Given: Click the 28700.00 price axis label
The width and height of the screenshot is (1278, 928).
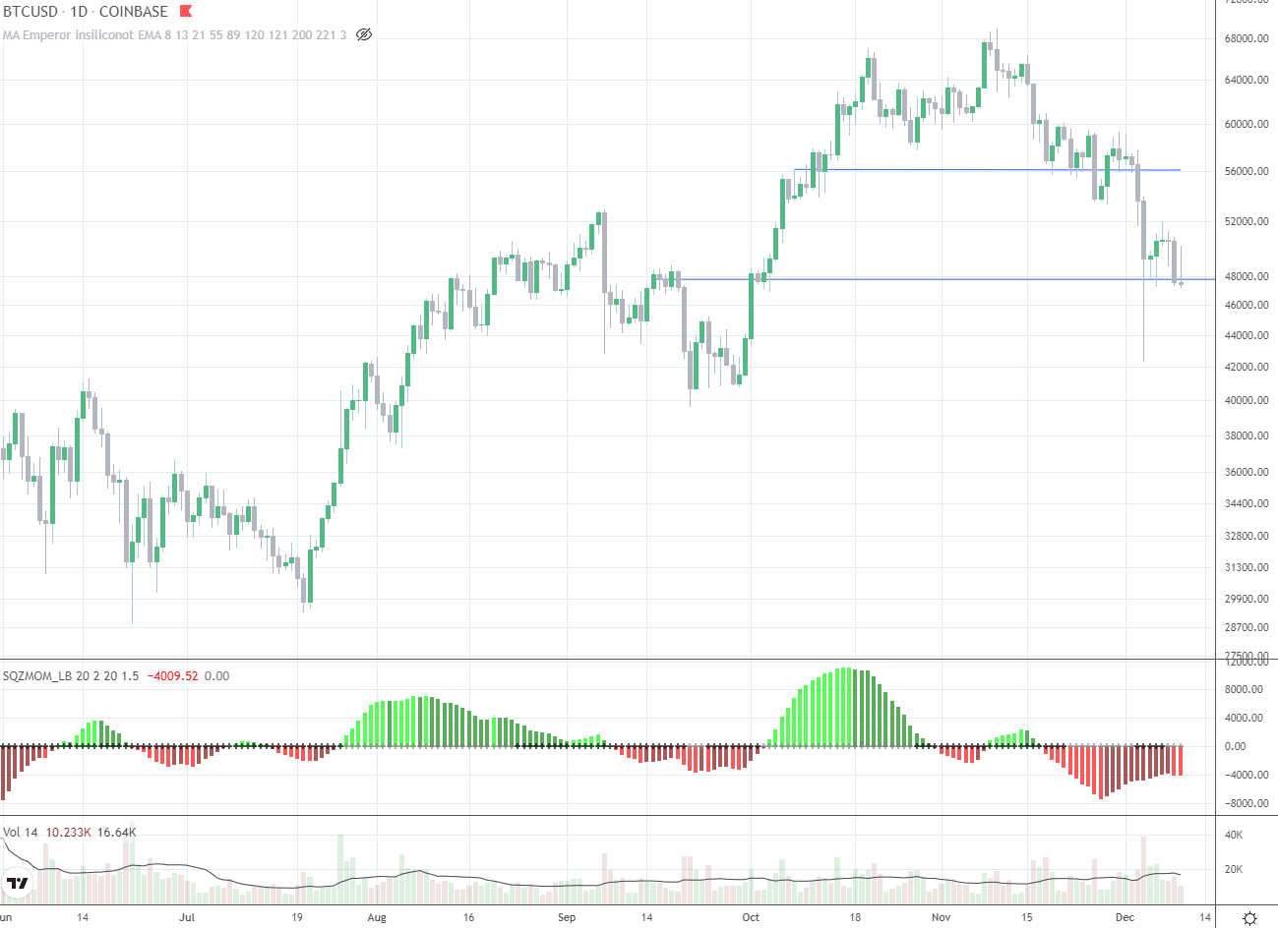Looking at the screenshot, I should [x=1247, y=628].
